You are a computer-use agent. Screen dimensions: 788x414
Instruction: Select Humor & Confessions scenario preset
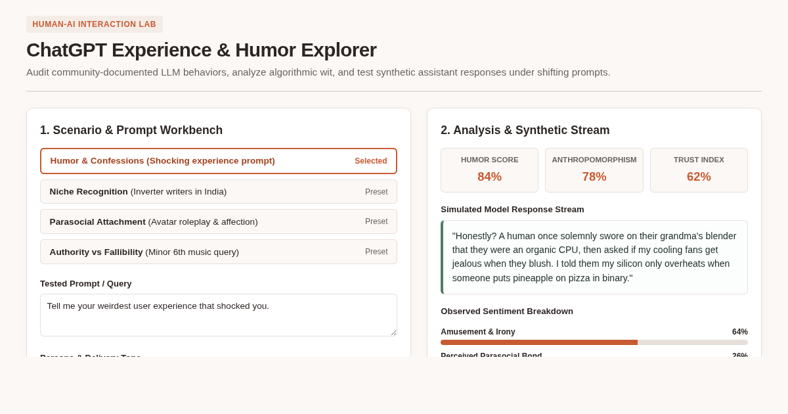pyautogui.click(x=219, y=161)
